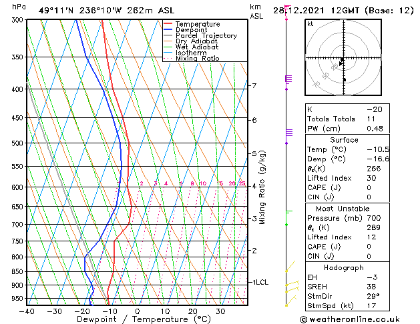Click the mixing ratio label 25
Screen dimensions: 420x324
(x=242, y=183)
